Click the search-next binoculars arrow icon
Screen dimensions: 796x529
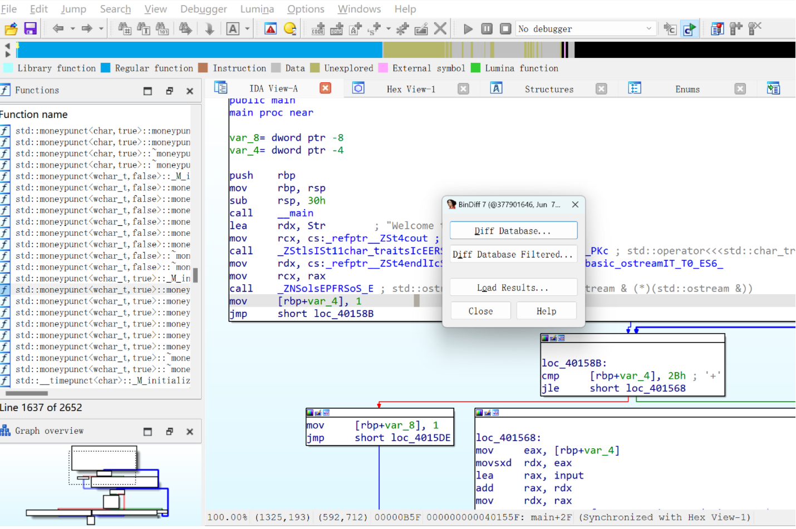click(x=185, y=28)
